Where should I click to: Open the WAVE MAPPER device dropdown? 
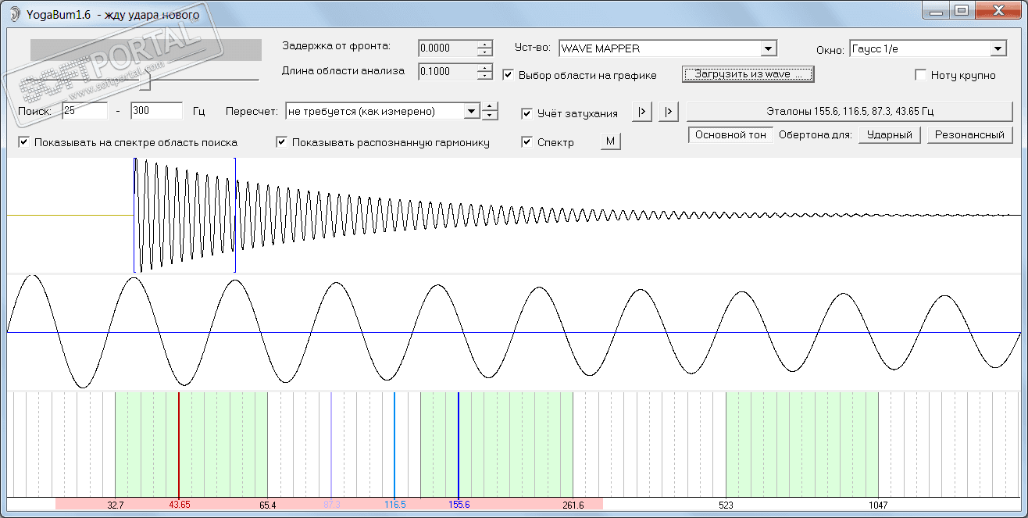point(768,48)
